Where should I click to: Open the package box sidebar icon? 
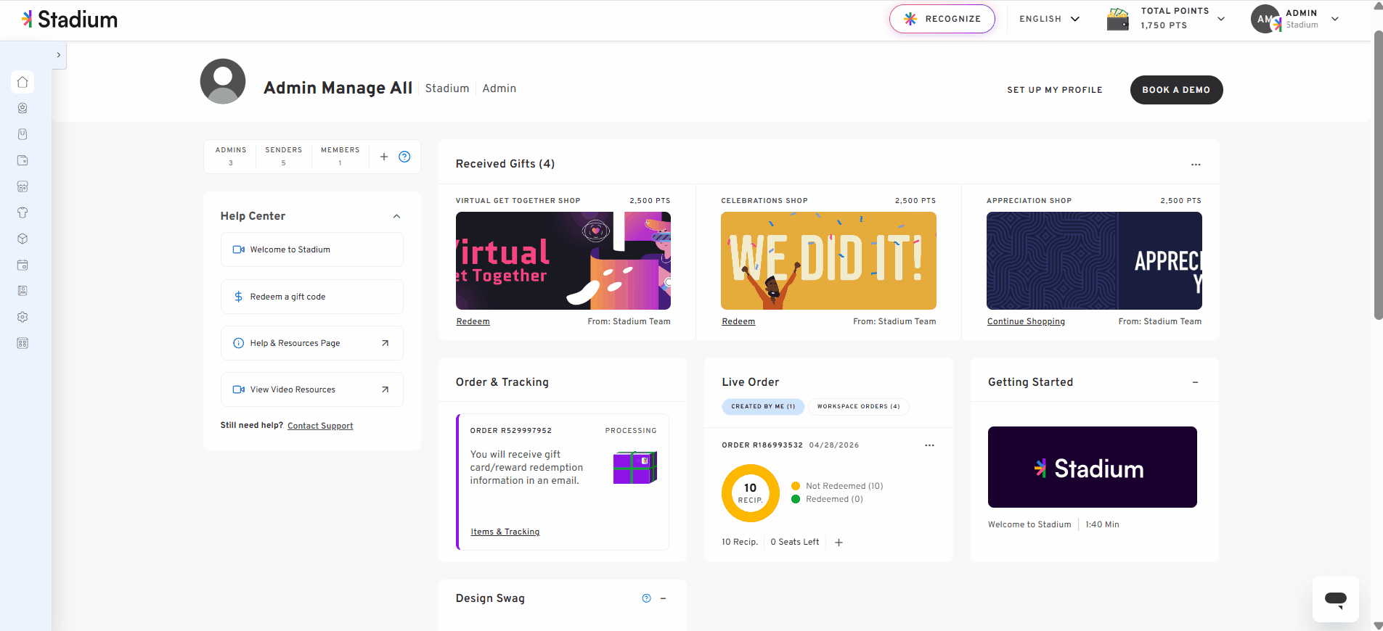point(23,239)
